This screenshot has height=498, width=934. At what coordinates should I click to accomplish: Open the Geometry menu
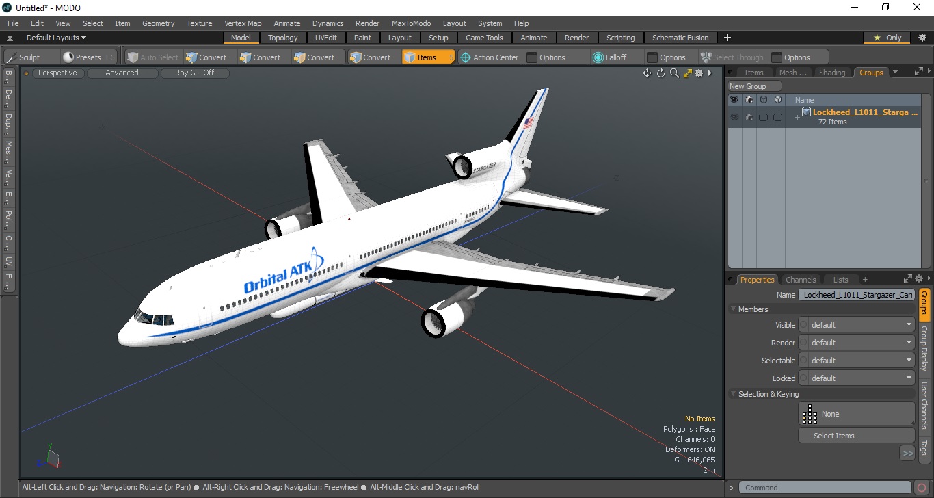point(158,23)
